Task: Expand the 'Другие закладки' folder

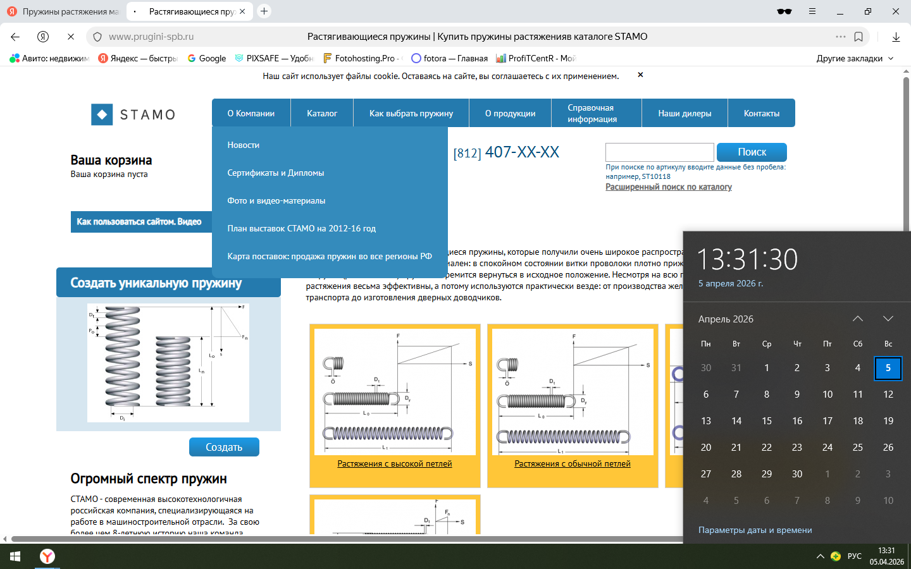Action: click(855, 58)
